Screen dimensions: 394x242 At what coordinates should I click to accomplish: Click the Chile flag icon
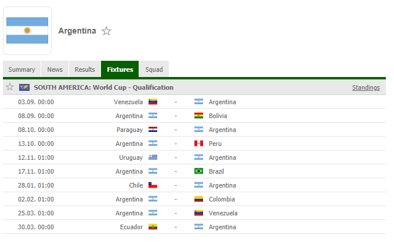153,185
